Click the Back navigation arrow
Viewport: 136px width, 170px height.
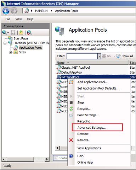[x=6, y=11]
